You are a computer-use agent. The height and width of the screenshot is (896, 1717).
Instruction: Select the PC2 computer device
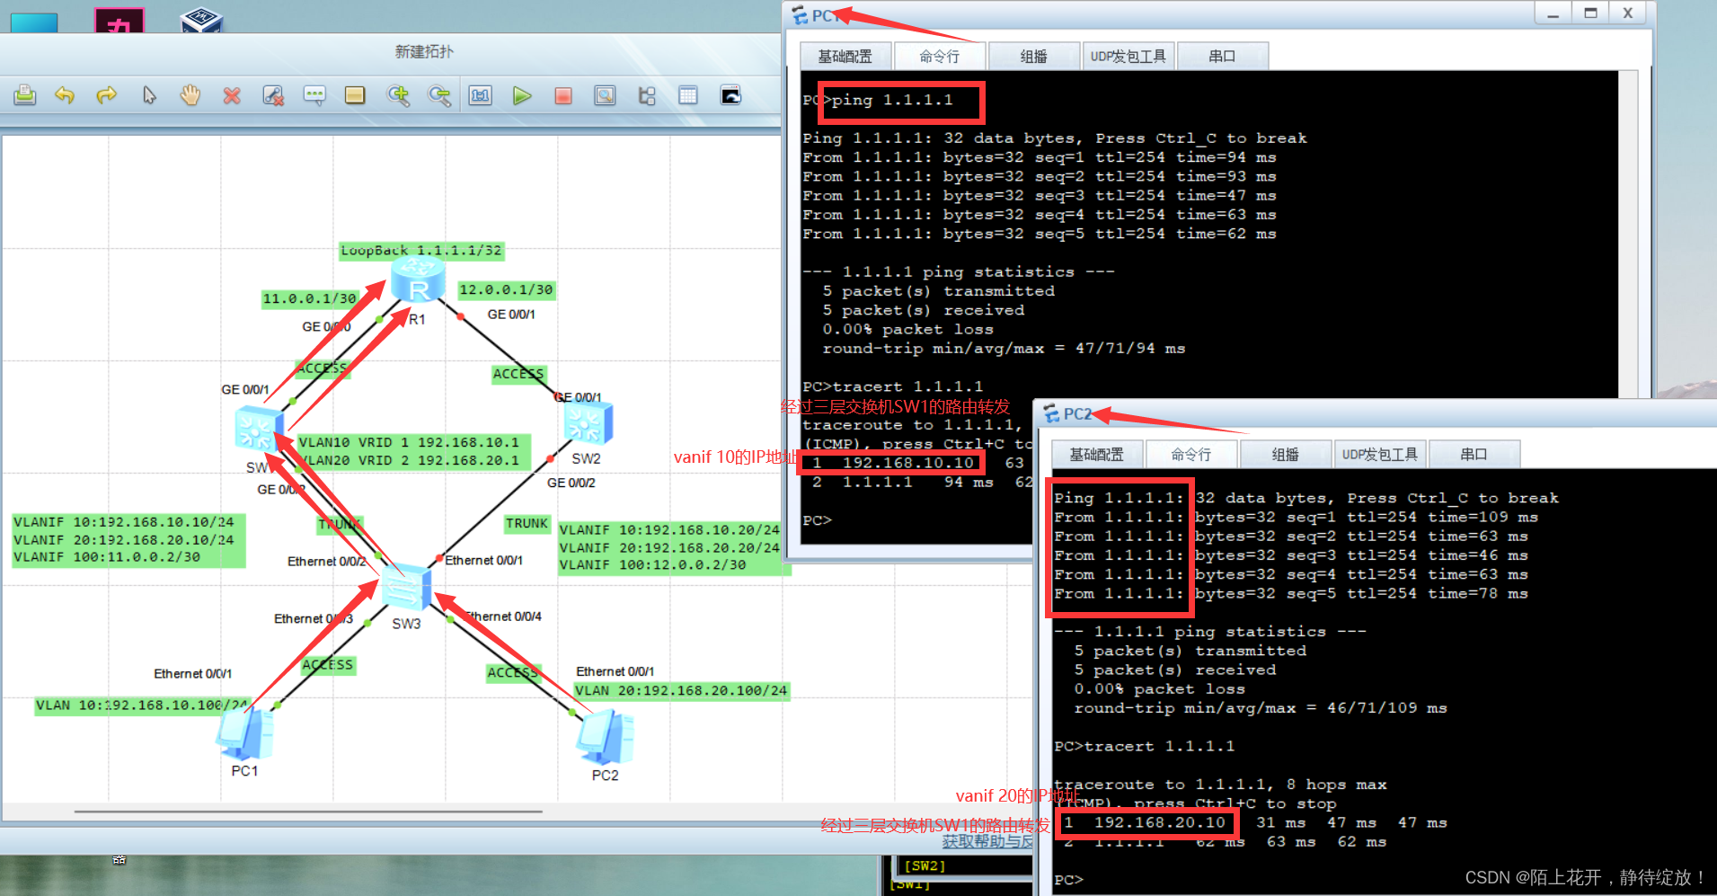coord(605,737)
